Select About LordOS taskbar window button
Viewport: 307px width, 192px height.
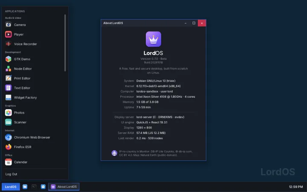pyautogui.click(x=64, y=187)
